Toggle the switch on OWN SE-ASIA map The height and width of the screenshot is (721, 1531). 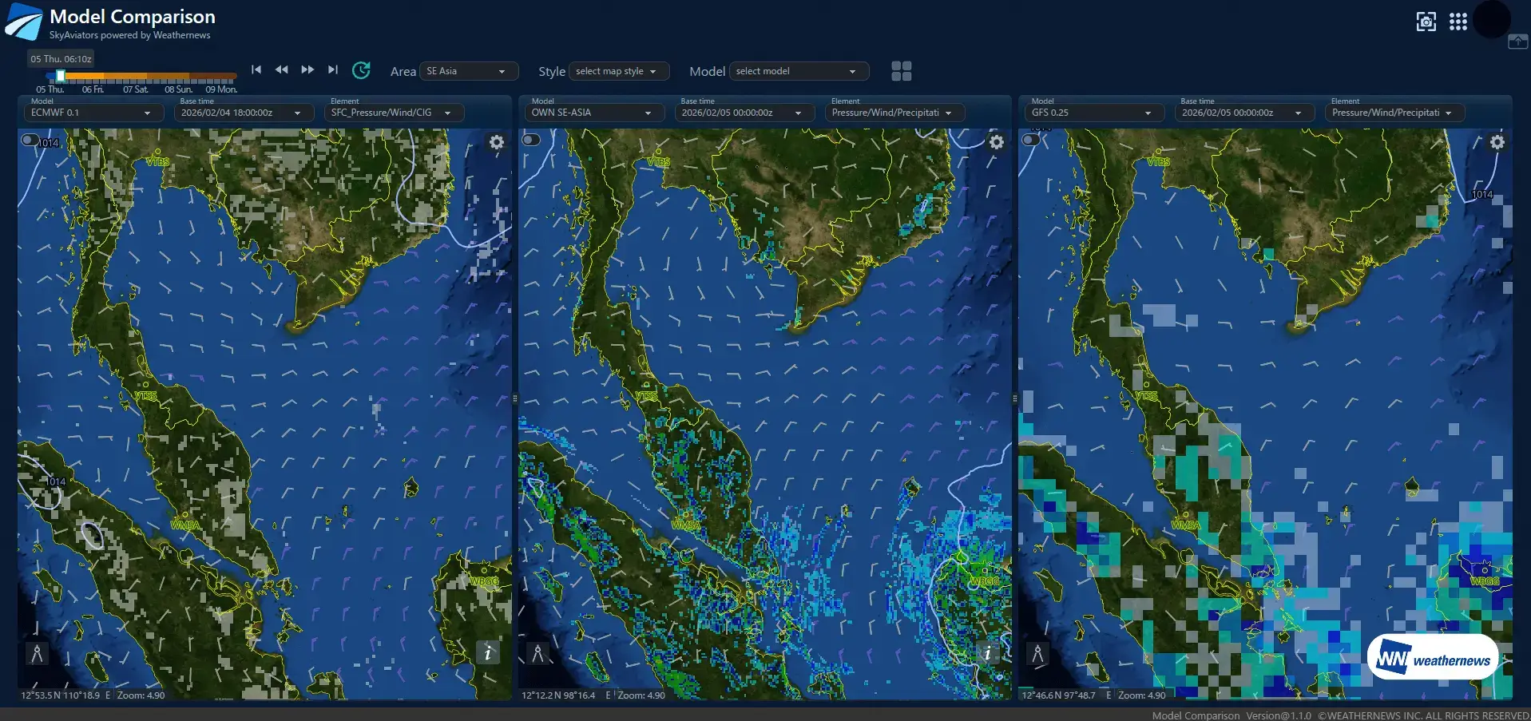pos(530,141)
